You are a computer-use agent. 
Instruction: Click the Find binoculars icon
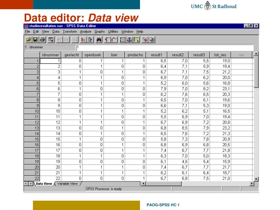pos(99,40)
